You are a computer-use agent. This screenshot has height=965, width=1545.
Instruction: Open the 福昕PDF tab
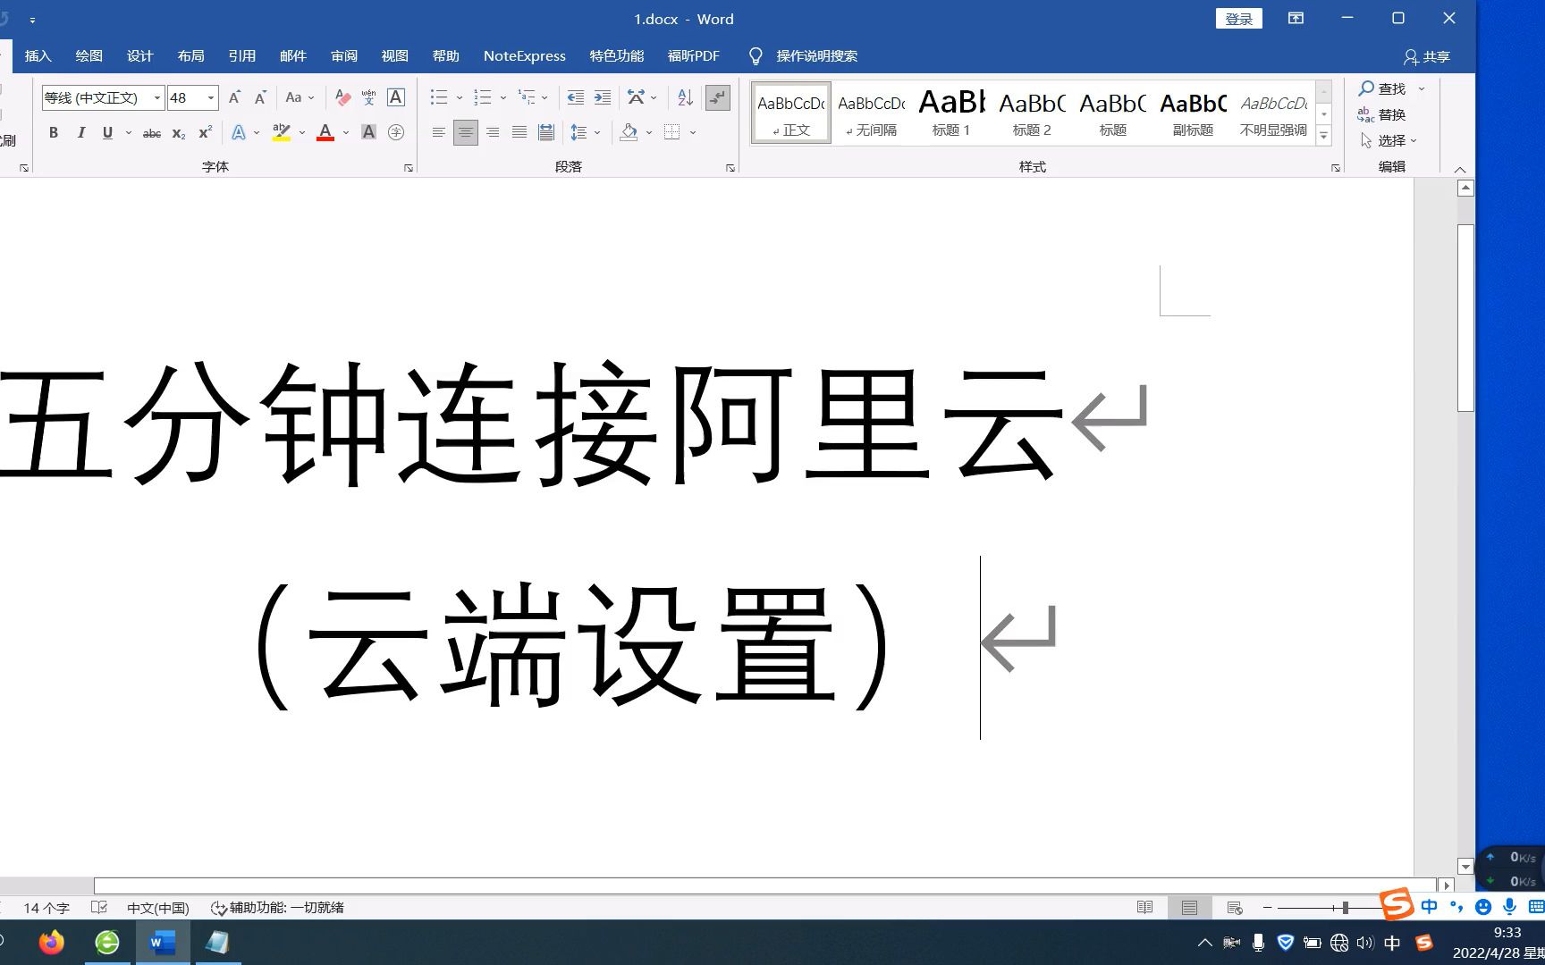694,55
